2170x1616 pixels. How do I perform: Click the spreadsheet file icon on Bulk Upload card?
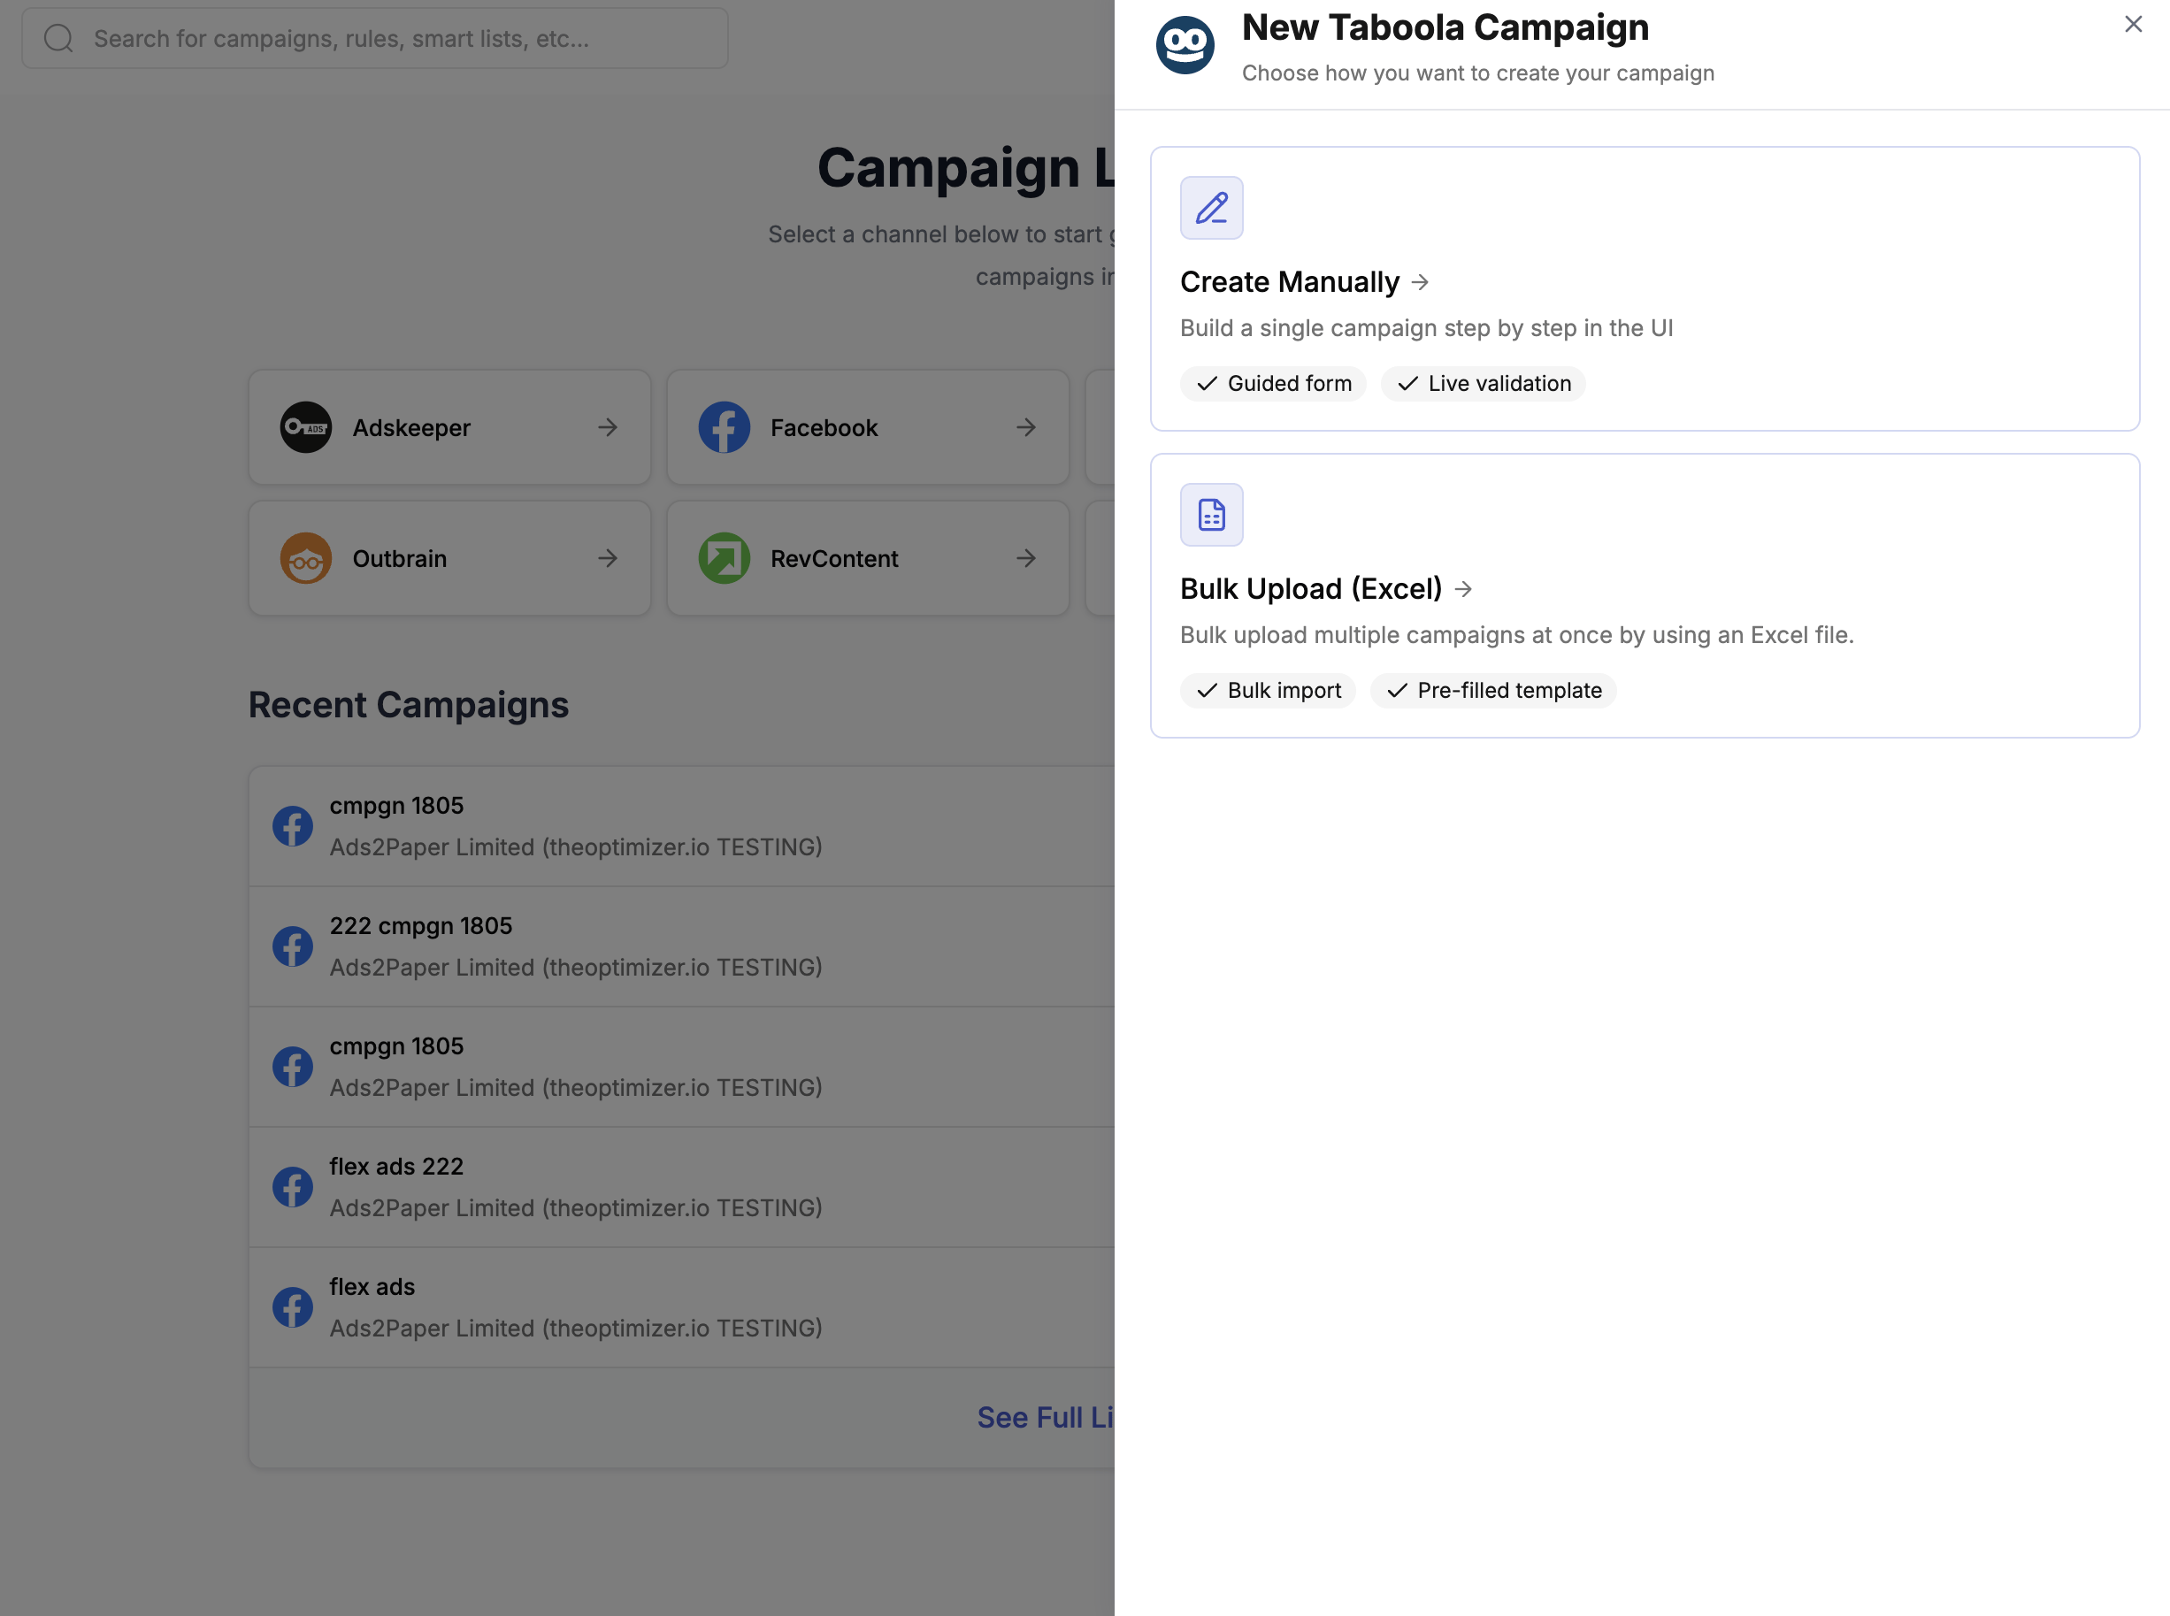(1211, 515)
